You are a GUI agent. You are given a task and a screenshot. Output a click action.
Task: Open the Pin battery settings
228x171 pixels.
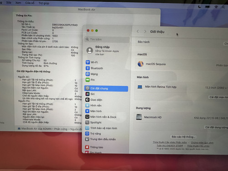[90, 80]
